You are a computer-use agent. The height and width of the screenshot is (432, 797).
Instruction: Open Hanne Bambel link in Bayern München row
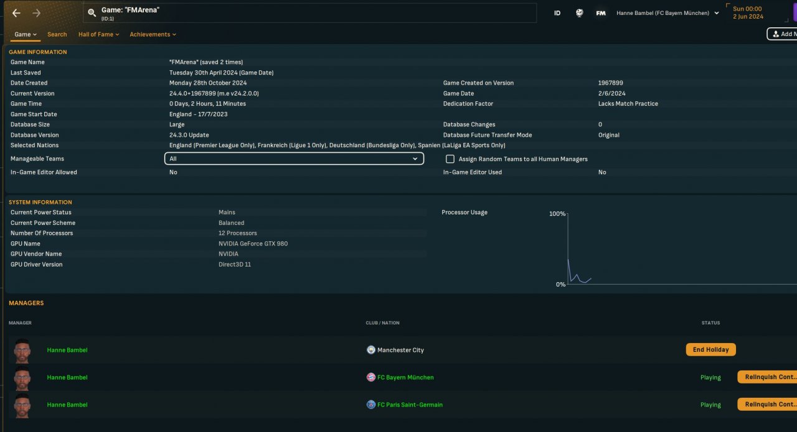click(x=67, y=377)
